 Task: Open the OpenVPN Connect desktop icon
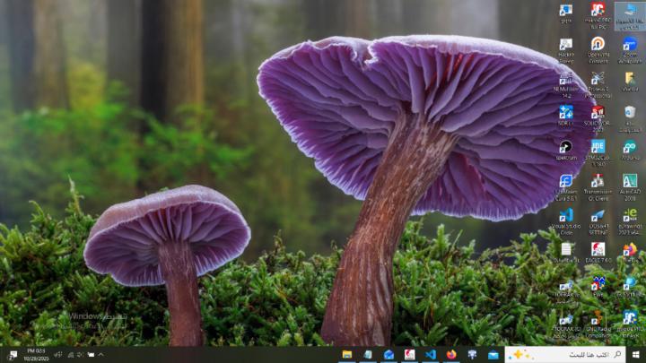598,44
